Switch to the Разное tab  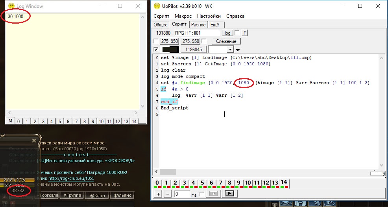pos(198,25)
